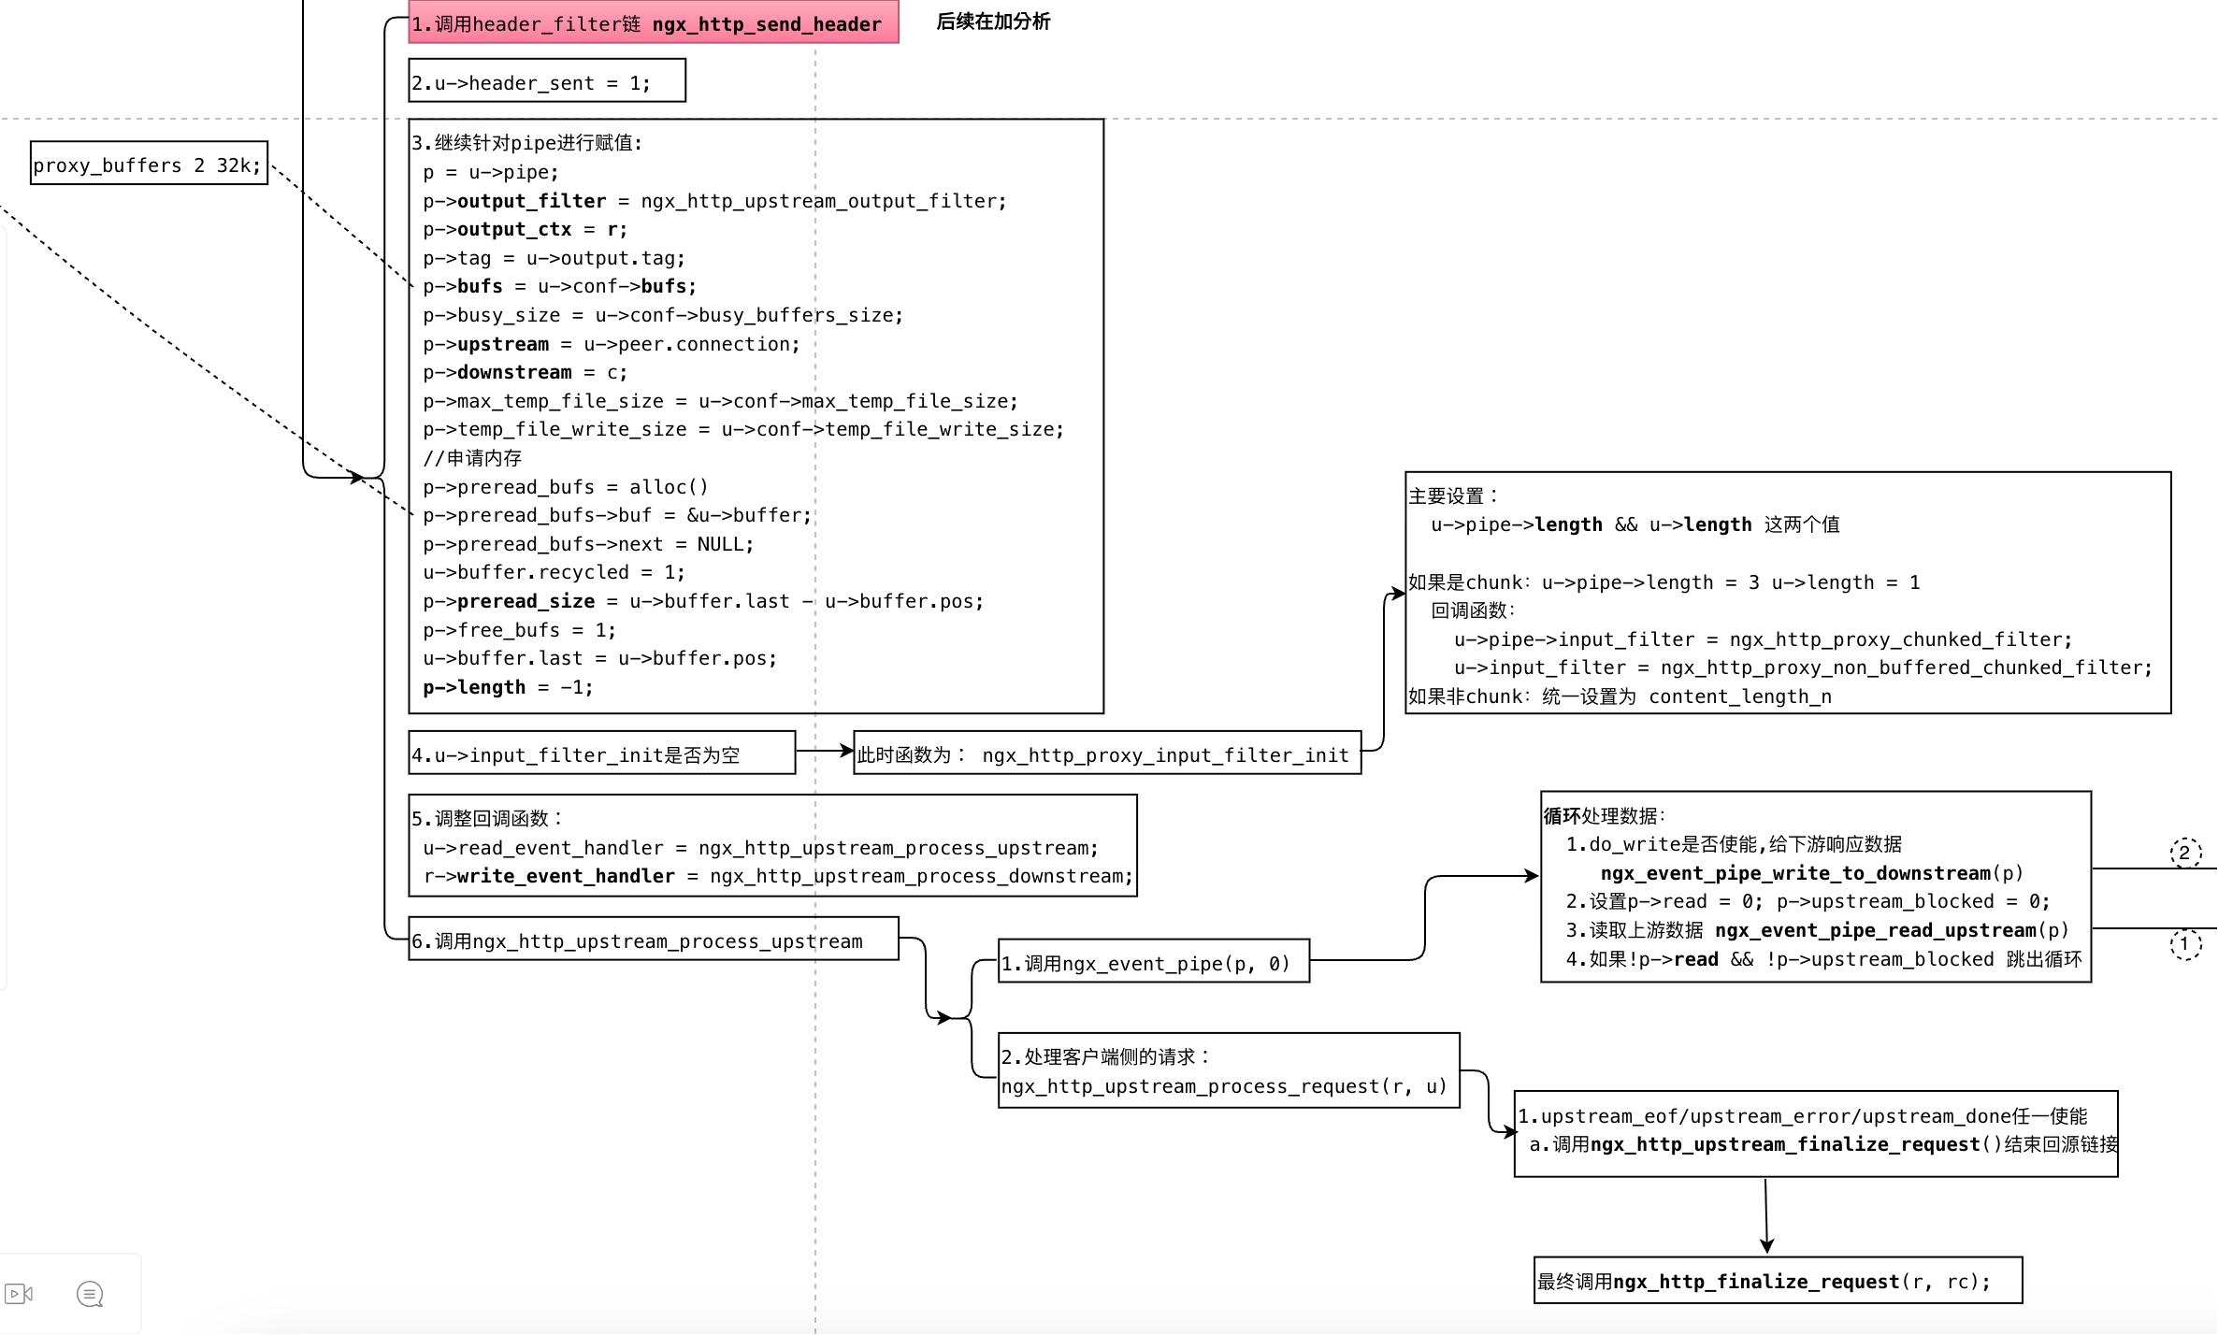Image resolution: width=2218 pixels, height=1335 pixels.
Task: Open the comments bubble icon
Action: point(90,1294)
